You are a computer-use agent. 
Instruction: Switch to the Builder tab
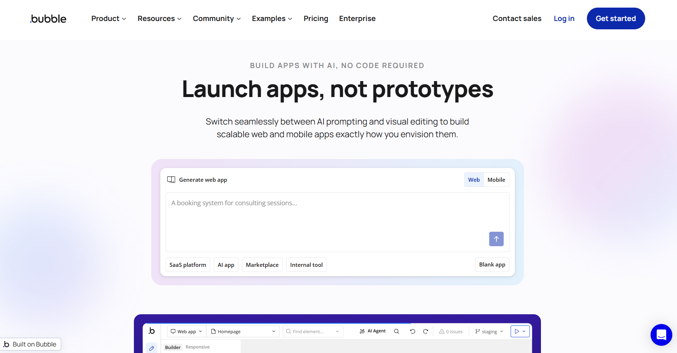[173, 347]
